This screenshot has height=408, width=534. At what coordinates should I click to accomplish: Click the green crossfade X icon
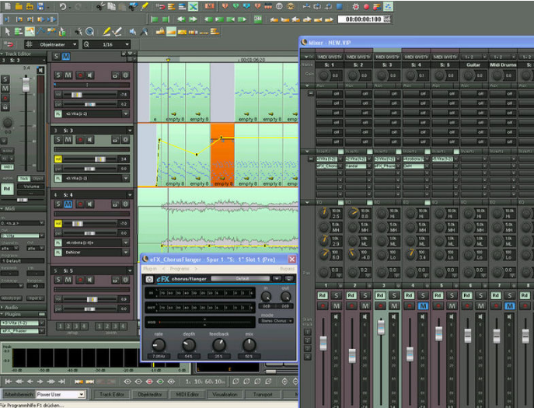click(x=193, y=6)
